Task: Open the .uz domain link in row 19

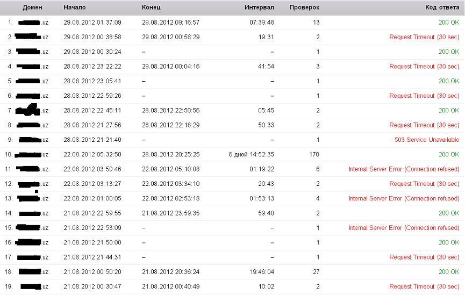Action: (x=34, y=287)
